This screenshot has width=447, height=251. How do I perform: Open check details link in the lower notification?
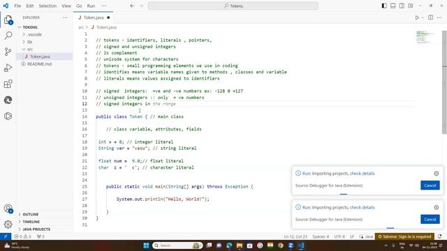click(362, 208)
